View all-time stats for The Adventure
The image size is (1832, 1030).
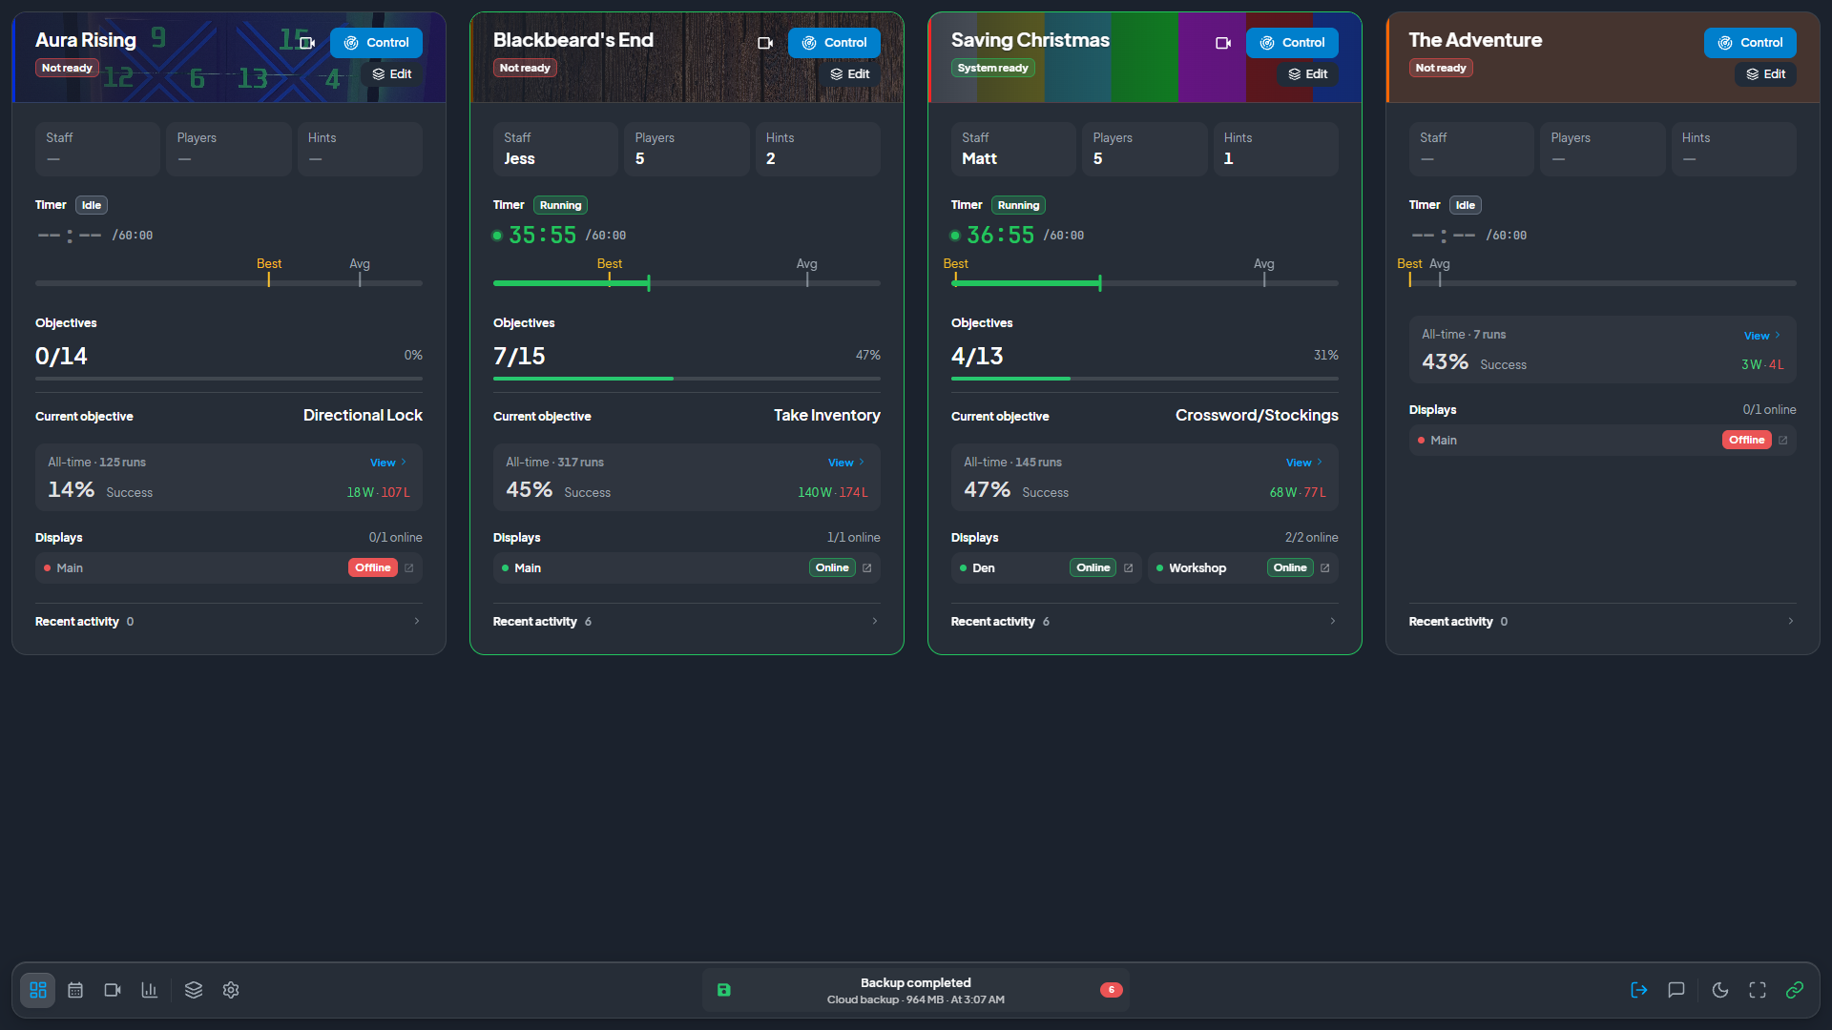pyautogui.click(x=1762, y=336)
